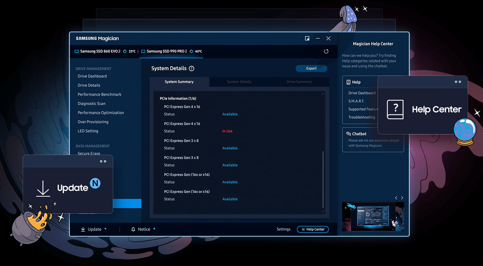Click the Help book icon in Help Center

click(x=349, y=82)
